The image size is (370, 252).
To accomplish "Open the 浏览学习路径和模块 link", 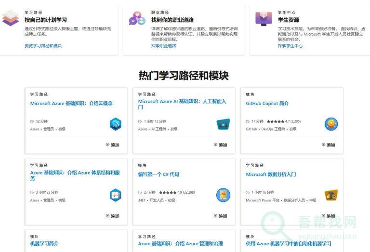I will pyautogui.click(x=43, y=46).
